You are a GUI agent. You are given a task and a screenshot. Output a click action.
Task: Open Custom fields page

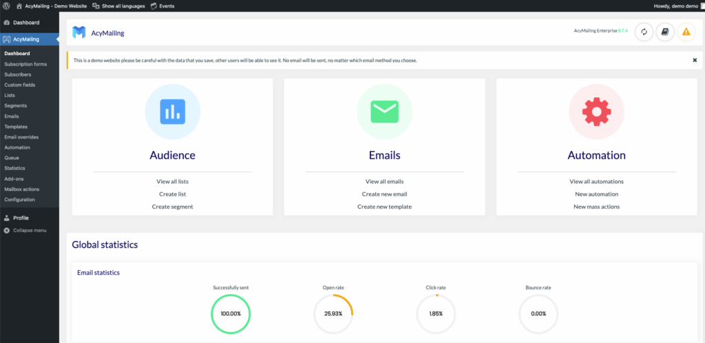pyautogui.click(x=20, y=85)
